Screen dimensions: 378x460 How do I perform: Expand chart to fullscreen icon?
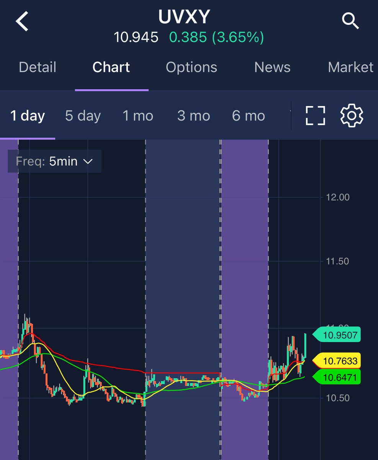coord(315,115)
